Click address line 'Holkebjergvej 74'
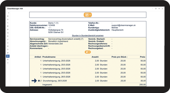Viewport: 170px width, 93px height. (x=56, y=30)
